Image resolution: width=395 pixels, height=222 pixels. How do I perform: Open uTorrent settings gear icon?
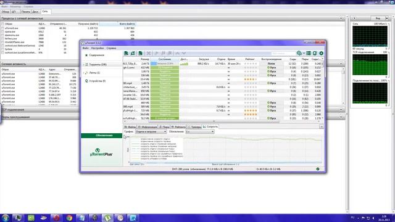pos(321,53)
